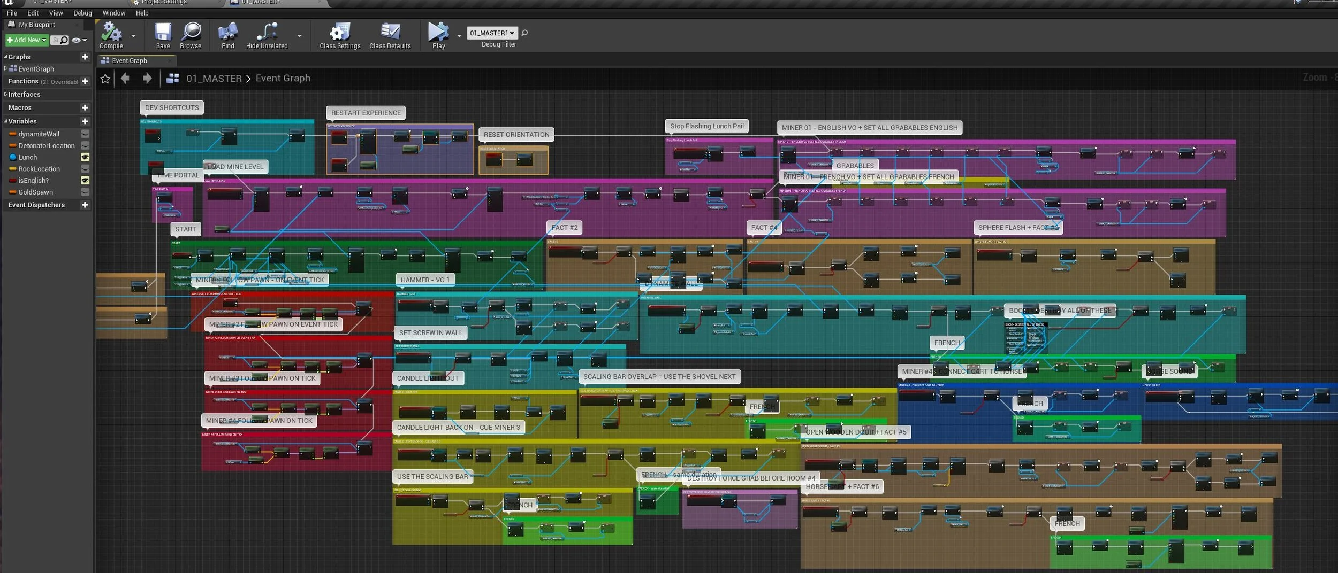Toggle visibility eye for dynamiteWall variable

(85, 134)
